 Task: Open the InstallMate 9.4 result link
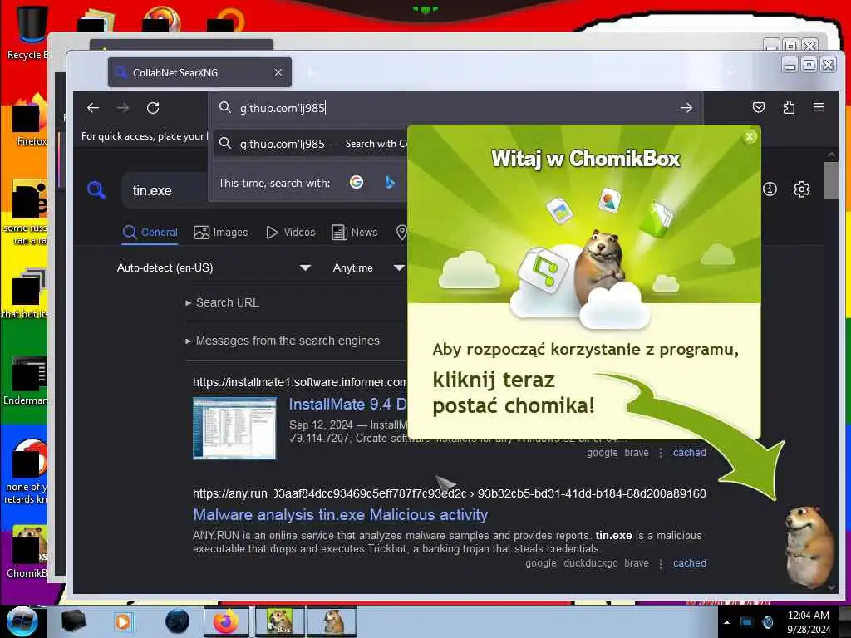point(347,405)
